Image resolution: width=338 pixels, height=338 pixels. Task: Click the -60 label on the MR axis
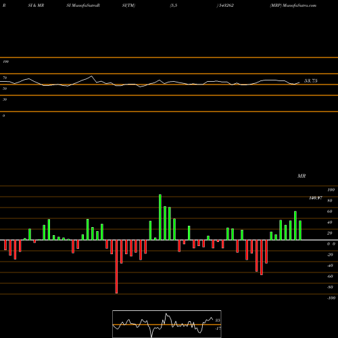point(330,276)
